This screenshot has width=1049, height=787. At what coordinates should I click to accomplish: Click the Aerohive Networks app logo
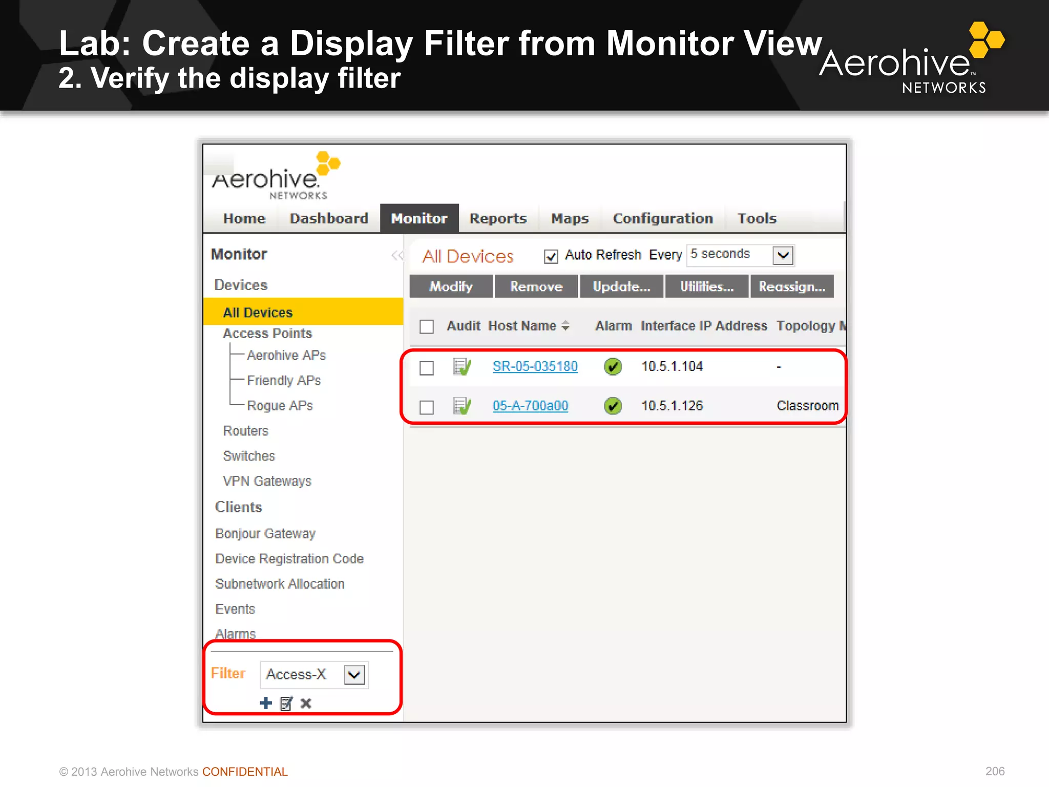(x=277, y=176)
